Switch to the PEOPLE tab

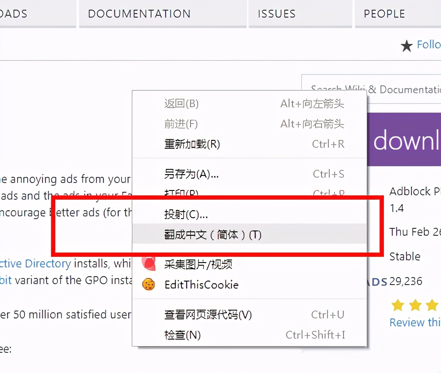tap(384, 14)
